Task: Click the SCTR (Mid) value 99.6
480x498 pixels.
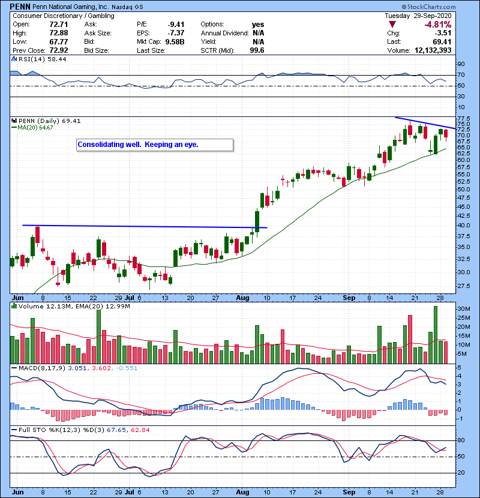Action: tap(257, 50)
